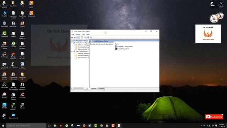Select the Google Chrome desktop icon

4,76
